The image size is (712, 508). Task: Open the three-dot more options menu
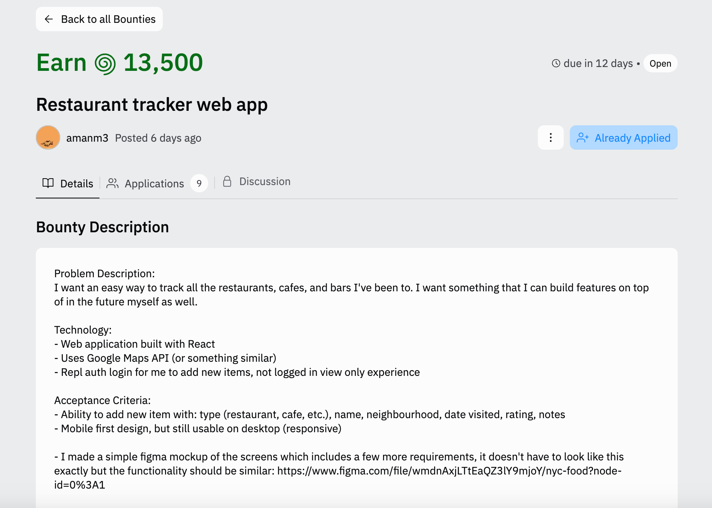(x=550, y=137)
